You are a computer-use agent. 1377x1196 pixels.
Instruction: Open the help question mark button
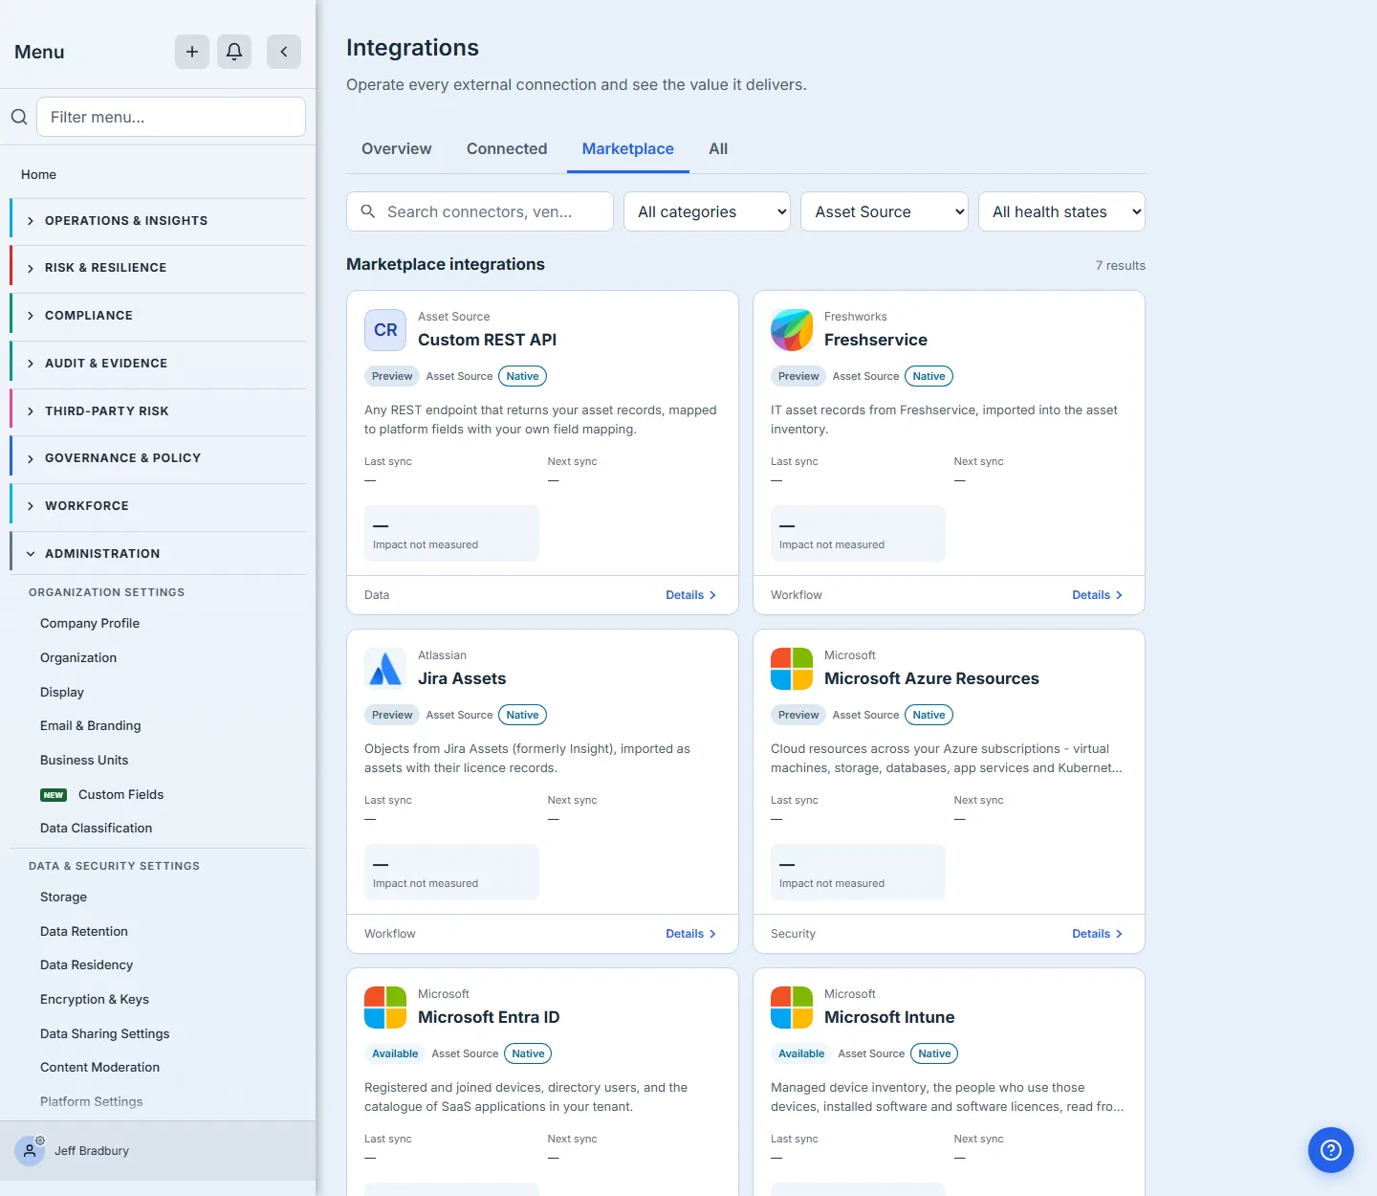1331,1150
